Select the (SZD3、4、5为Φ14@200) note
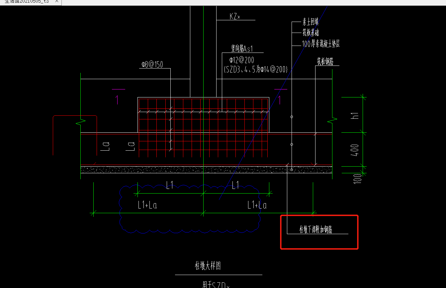This screenshot has width=446, height=288. click(256, 70)
